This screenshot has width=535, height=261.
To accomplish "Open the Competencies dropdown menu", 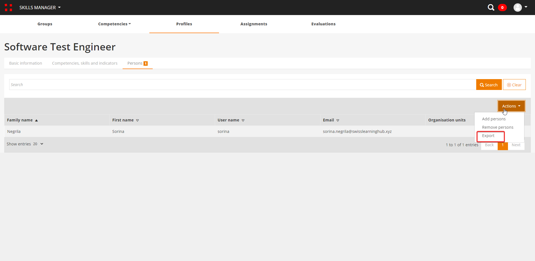I will click(114, 24).
